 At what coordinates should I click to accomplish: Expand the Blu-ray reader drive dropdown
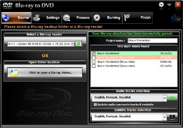pos(72,44)
